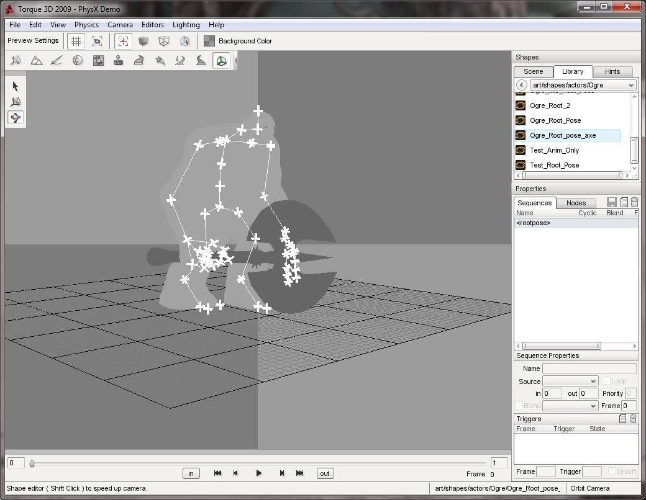The width and height of the screenshot is (646, 500).
Task: Open the Editors menu
Action: (152, 25)
